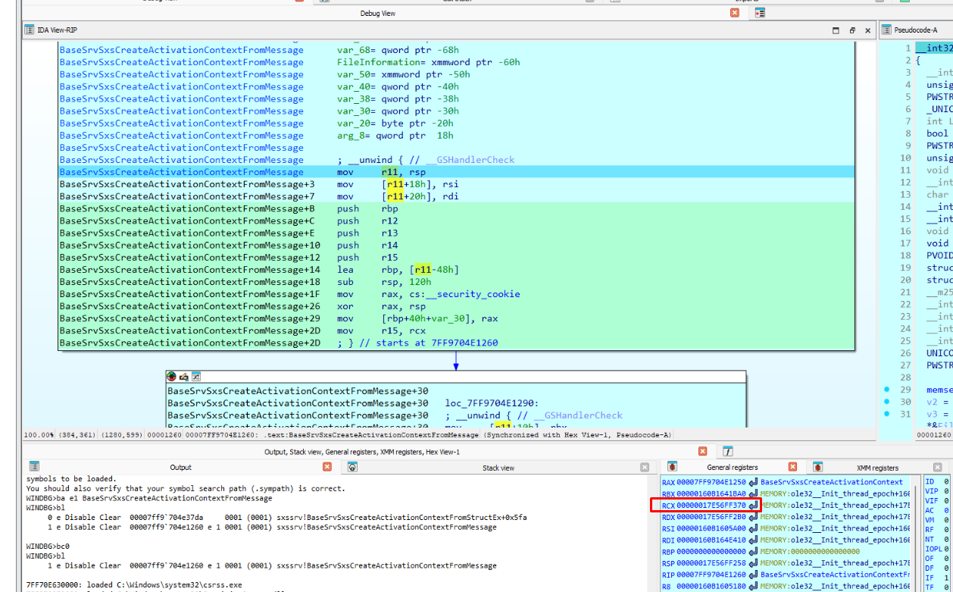Click the jump arrow beside RAX register value
The image size is (953, 592).
[x=753, y=482]
